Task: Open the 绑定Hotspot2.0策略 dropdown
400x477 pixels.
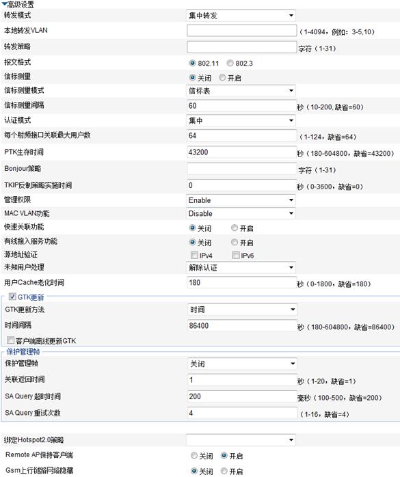Action: [x=241, y=440]
